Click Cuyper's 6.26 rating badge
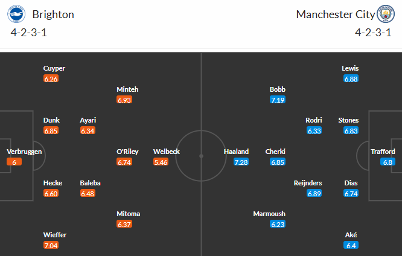The width and height of the screenshot is (402, 256). click(x=51, y=78)
